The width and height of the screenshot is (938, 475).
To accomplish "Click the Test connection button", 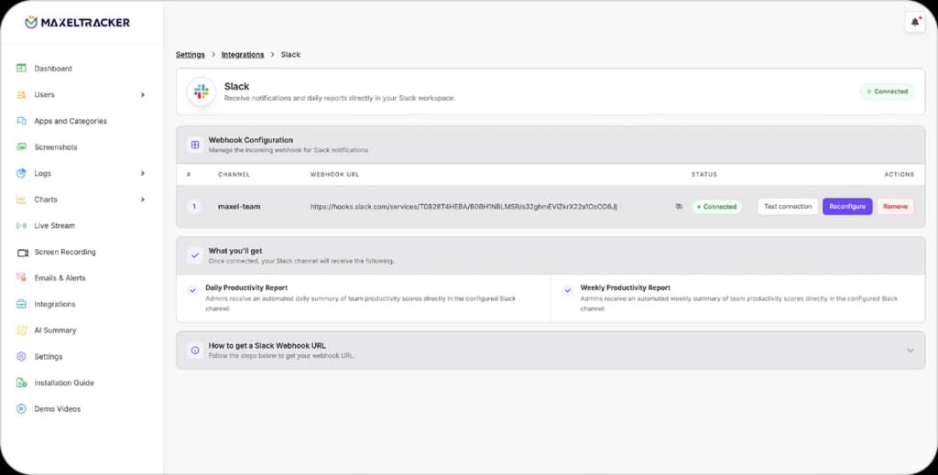I will click(x=788, y=207).
